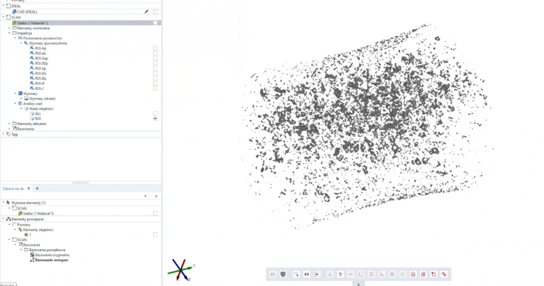Image resolution: width=544 pixels, height=286 pixels.
Task: Click the red checkmark box icon in toolbar
Action: point(413,275)
